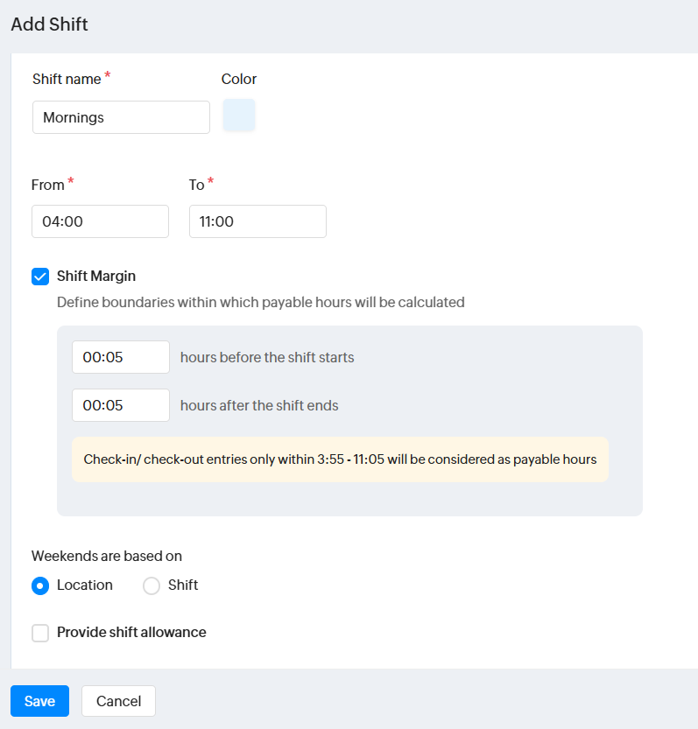
Task: Click the Shift name text field
Action: tap(121, 117)
